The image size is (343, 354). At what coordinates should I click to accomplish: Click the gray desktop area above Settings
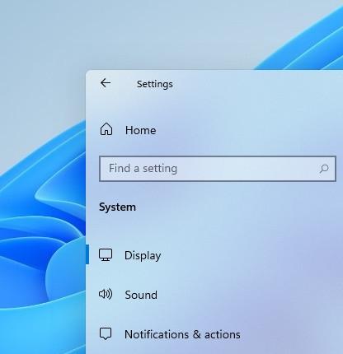(x=138, y=33)
